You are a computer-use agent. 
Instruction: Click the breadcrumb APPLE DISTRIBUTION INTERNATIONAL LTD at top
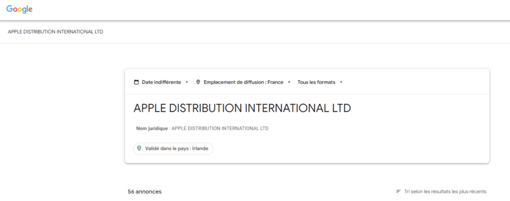55,32
